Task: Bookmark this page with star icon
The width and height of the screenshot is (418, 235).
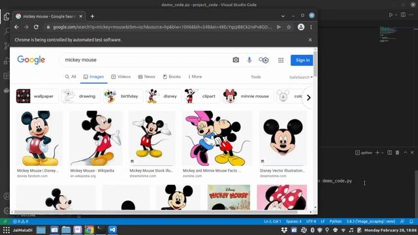Action: (x=289, y=27)
